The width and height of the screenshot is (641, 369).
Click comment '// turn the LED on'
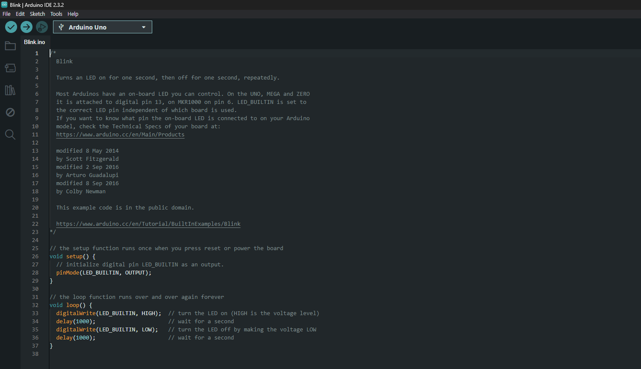tap(198, 313)
